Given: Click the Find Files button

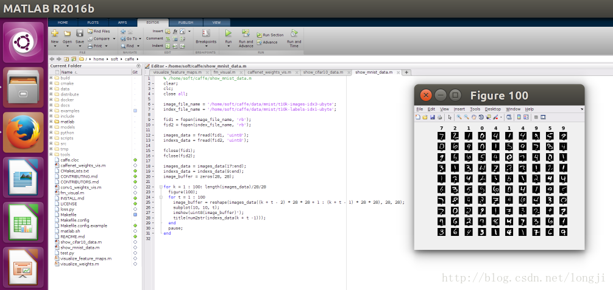Looking at the screenshot, I should pyautogui.click(x=99, y=31).
